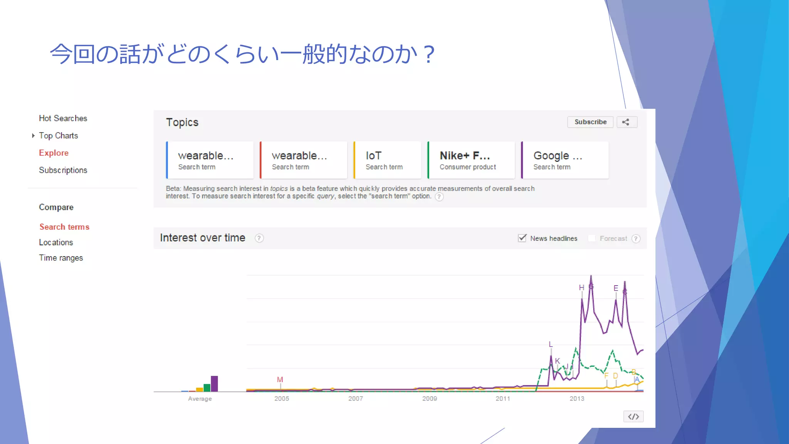The height and width of the screenshot is (444, 789).
Task: Open the Time ranges option
Action: point(61,258)
